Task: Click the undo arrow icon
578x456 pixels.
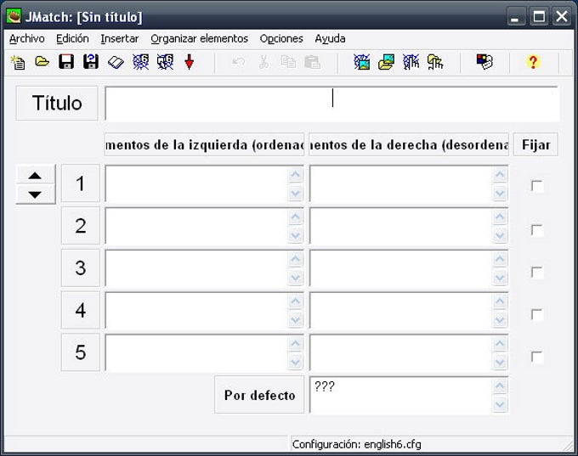Action: [239, 62]
